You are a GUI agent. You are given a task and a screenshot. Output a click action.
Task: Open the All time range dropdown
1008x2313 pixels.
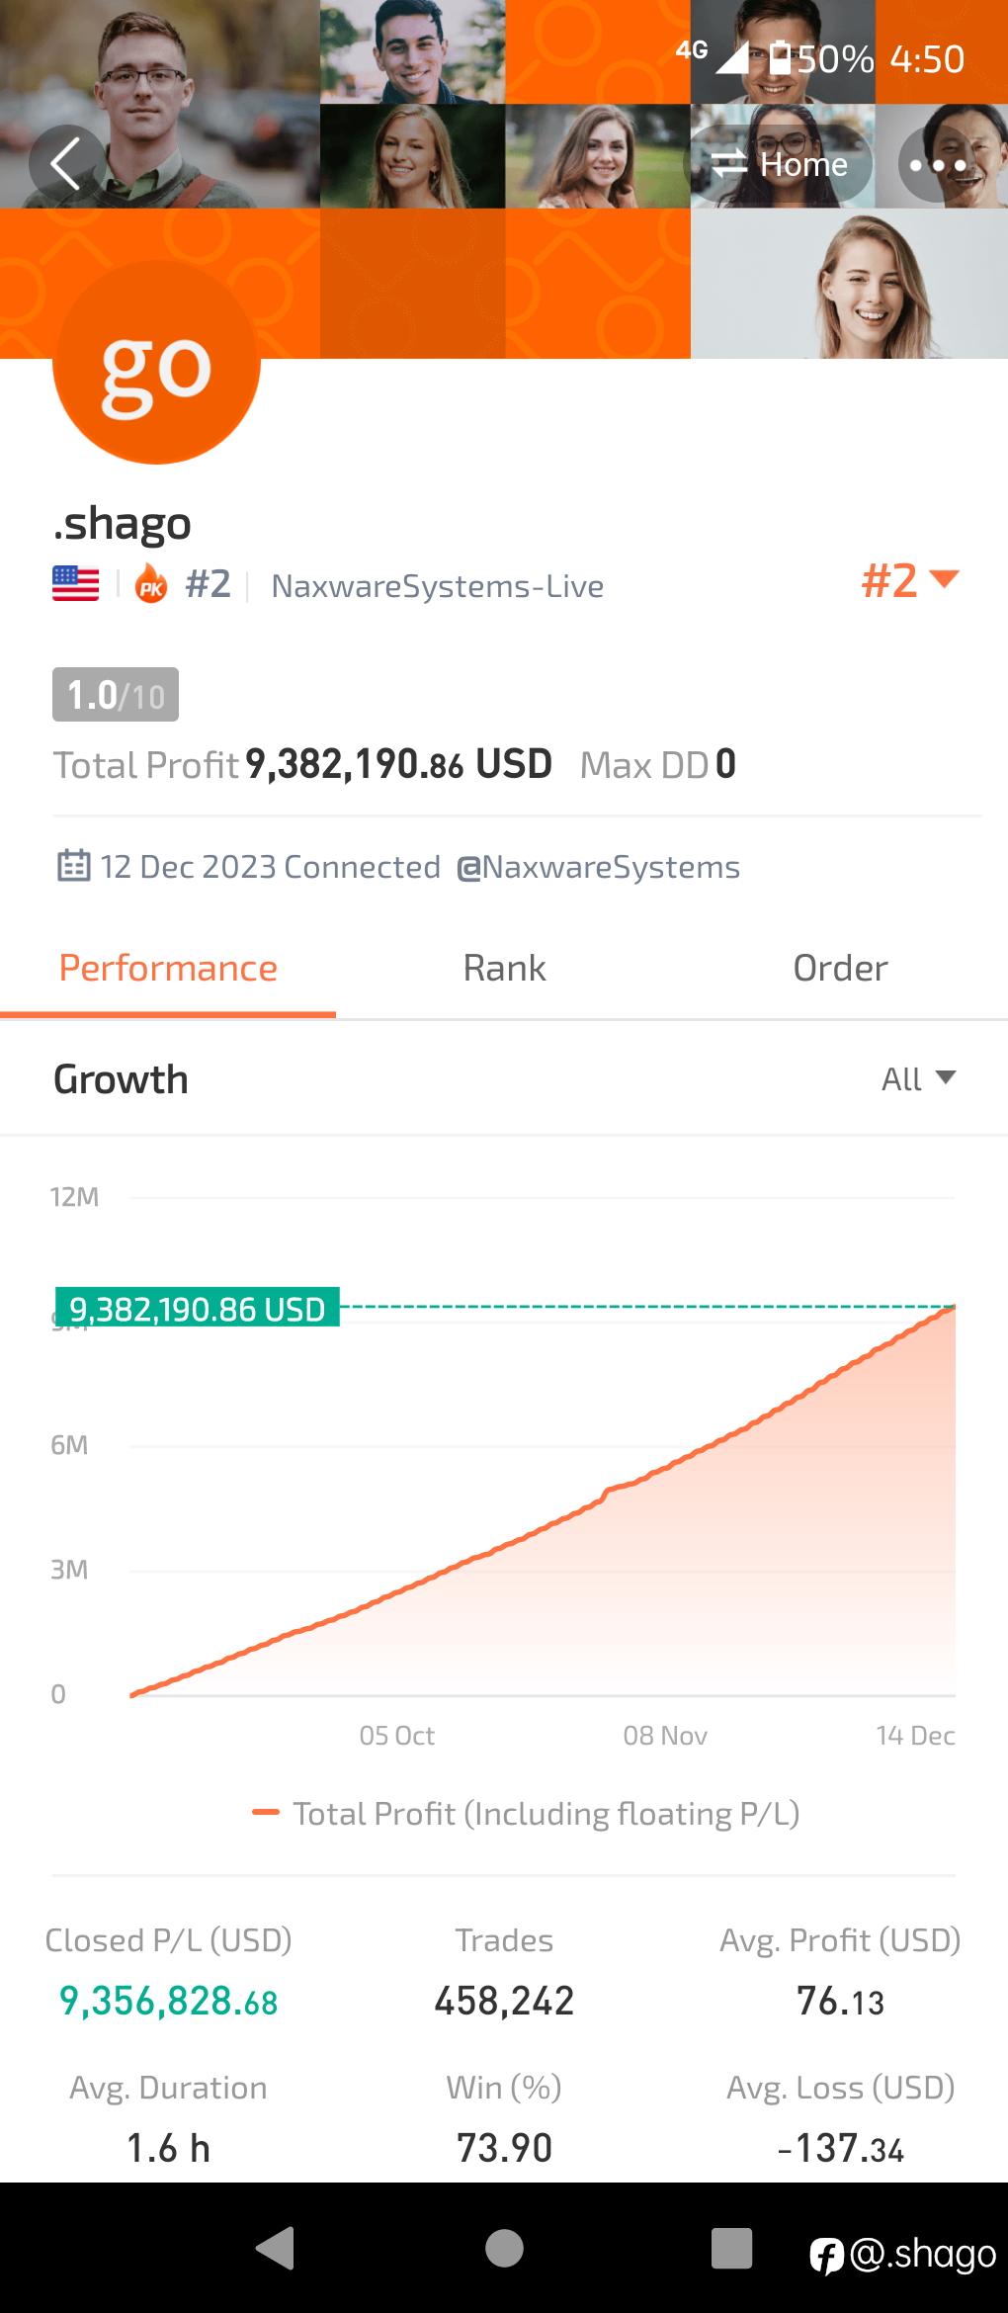(x=918, y=1078)
